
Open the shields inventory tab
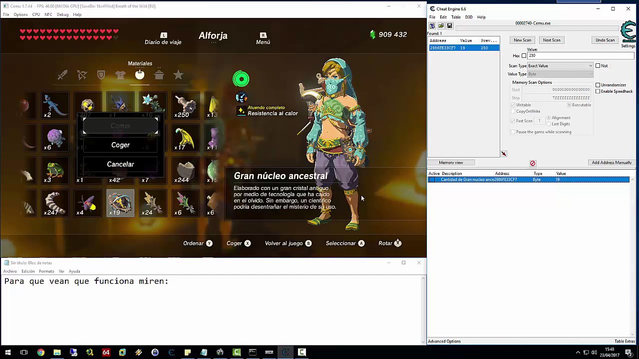pos(101,75)
